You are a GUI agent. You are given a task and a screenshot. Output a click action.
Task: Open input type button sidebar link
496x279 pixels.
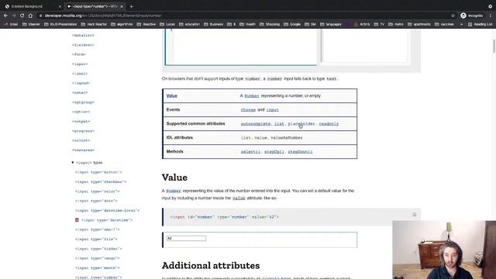point(98,172)
